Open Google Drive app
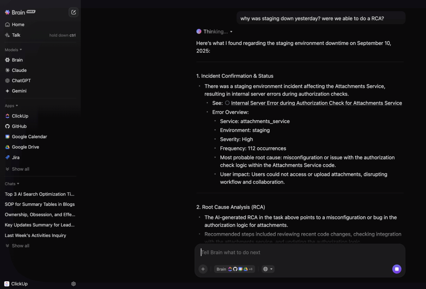 pyautogui.click(x=25, y=147)
